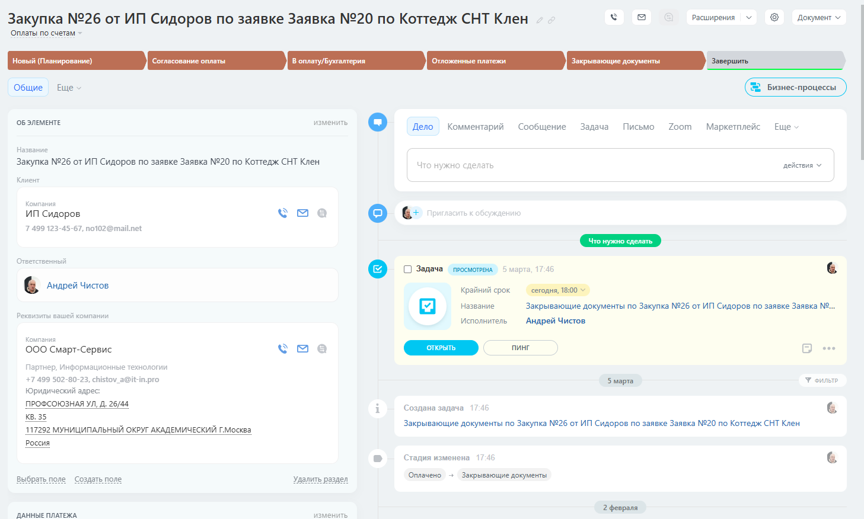Mark the Задача checkbox as done
This screenshot has height=519, width=864.
[x=407, y=269]
